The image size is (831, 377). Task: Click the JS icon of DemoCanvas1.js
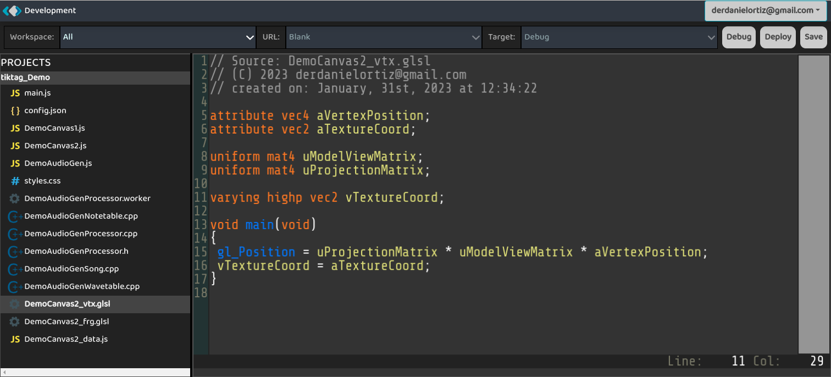coord(15,128)
